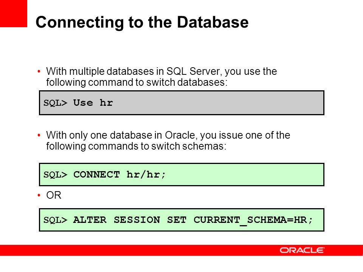This screenshot has height=272, width=363.
Task: Click the red footer bar
Action: [181, 250]
